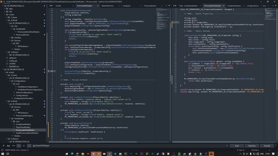Open the LICENSE file in sidebar
This screenshot has width=278, height=156.
[12, 64]
